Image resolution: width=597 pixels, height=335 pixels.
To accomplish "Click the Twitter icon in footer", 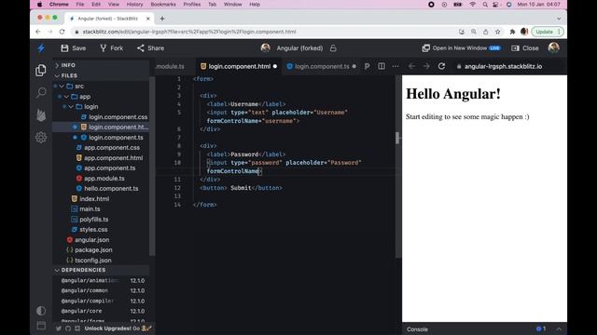I will pos(59,328).
